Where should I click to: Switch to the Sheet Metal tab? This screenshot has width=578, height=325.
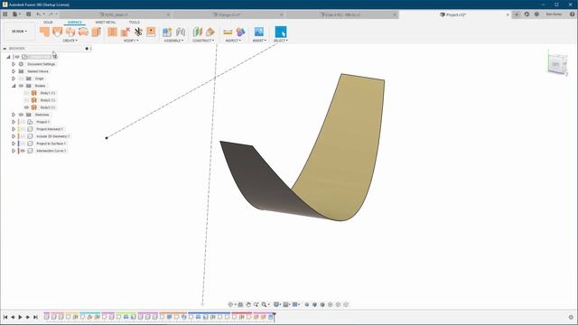[x=106, y=23]
